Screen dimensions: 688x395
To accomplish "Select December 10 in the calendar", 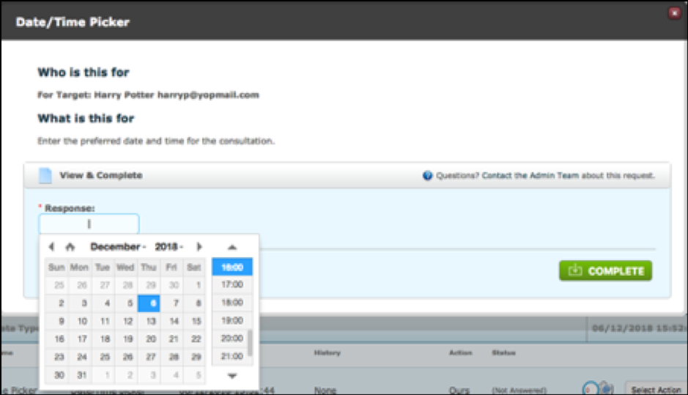I will click(81, 321).
